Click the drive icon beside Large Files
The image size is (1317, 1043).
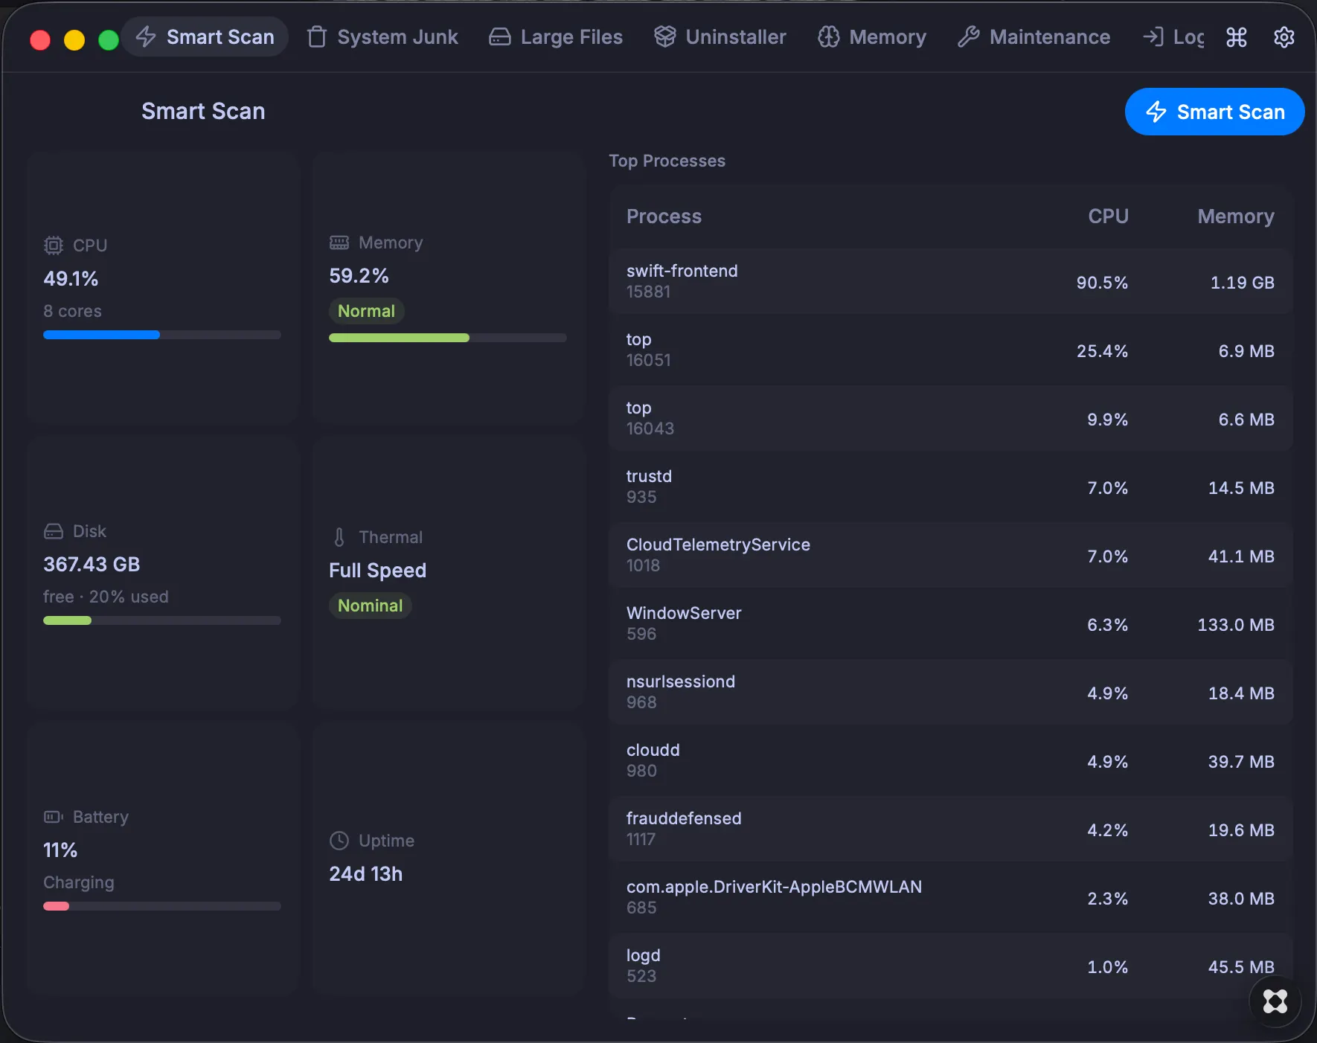click(x=499, y=36)
